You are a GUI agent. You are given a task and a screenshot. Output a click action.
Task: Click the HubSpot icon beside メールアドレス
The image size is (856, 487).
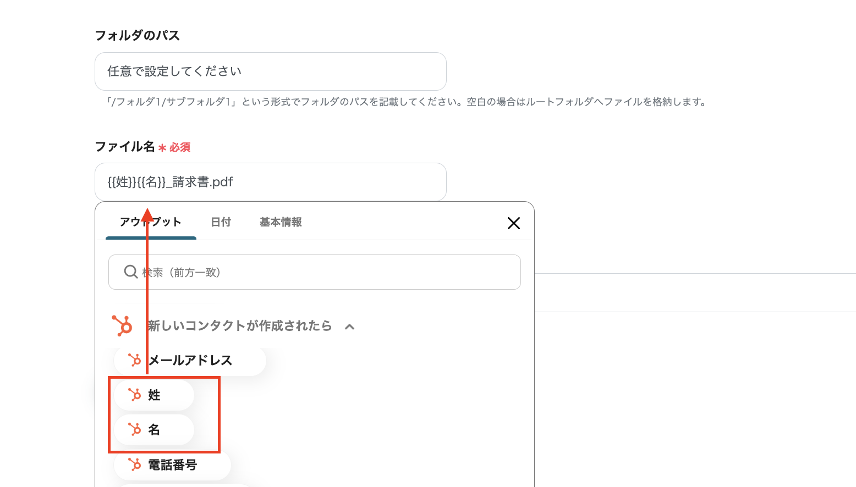[x=135, y=360]
